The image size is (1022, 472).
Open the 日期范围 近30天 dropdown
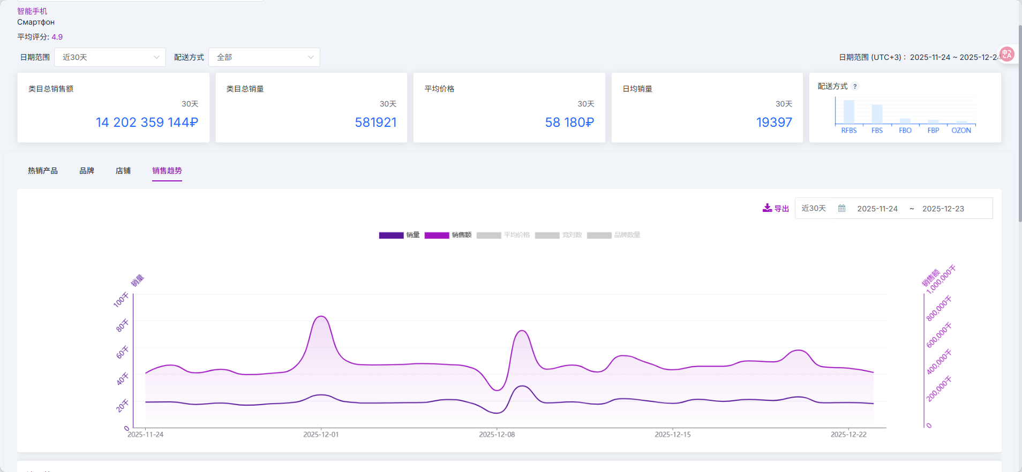click(x=110, y=57)
